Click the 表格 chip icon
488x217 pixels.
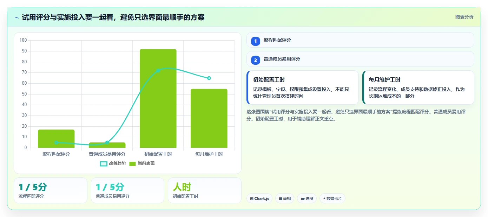[x=281, y=198]
